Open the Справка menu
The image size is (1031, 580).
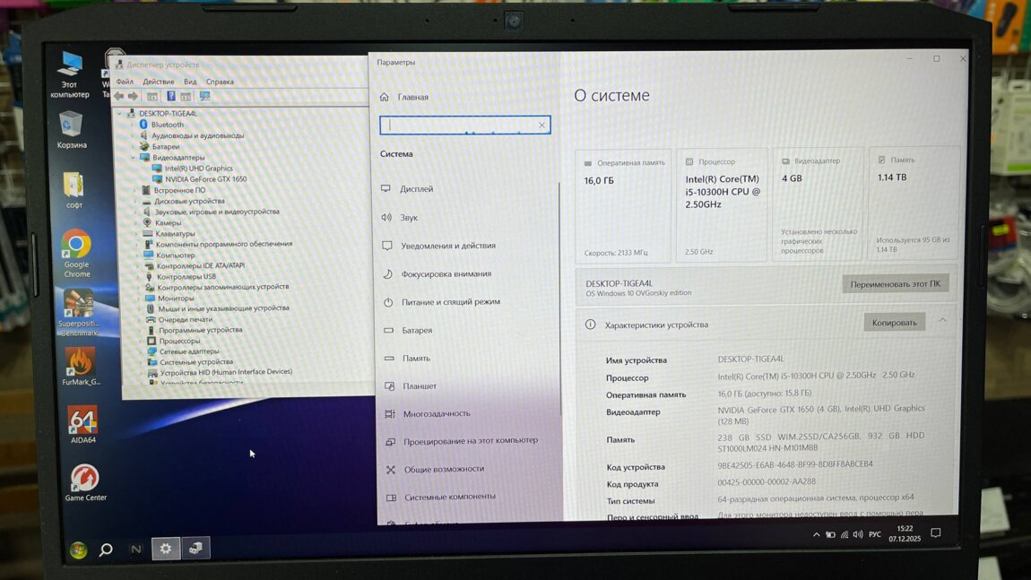point(220,82)
